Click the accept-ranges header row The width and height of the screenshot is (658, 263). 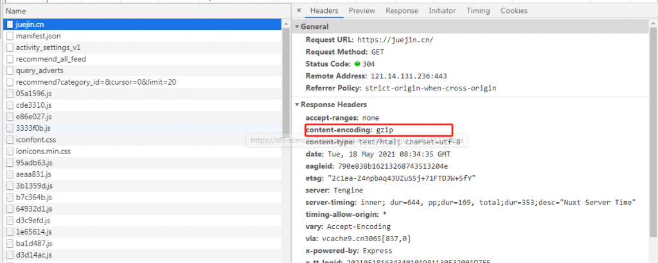click(342, 118)
